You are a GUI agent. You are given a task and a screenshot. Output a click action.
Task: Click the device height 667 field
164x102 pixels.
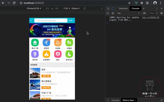click(57, 8)
